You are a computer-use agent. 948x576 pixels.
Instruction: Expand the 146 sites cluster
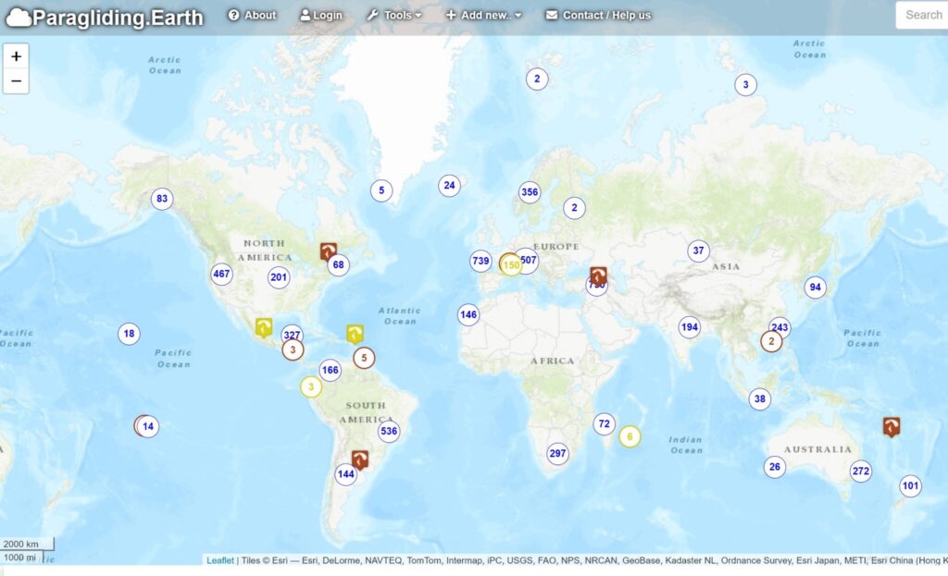point(468,314)
